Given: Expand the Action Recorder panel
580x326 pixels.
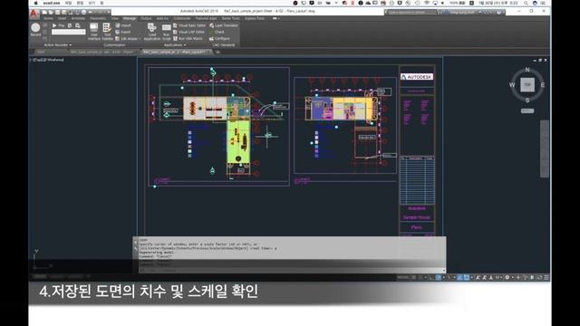Looking at the screenshot, I should [58, 45].
